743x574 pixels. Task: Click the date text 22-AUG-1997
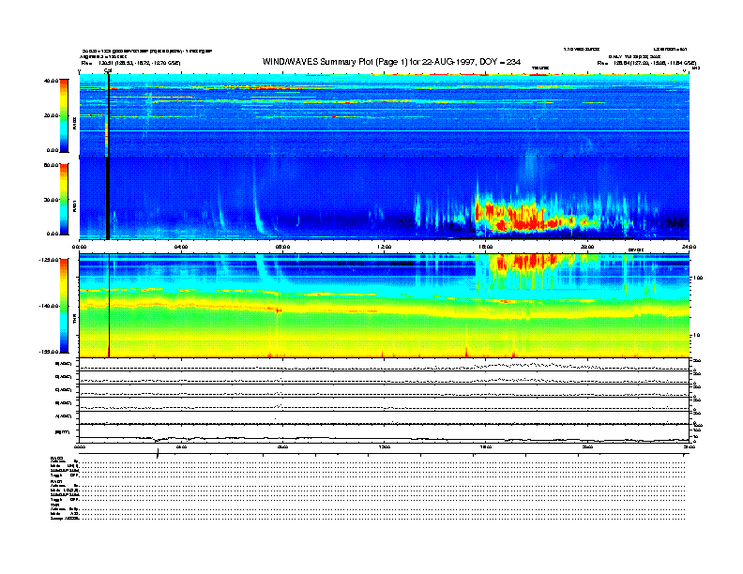(x=449, y=62)
